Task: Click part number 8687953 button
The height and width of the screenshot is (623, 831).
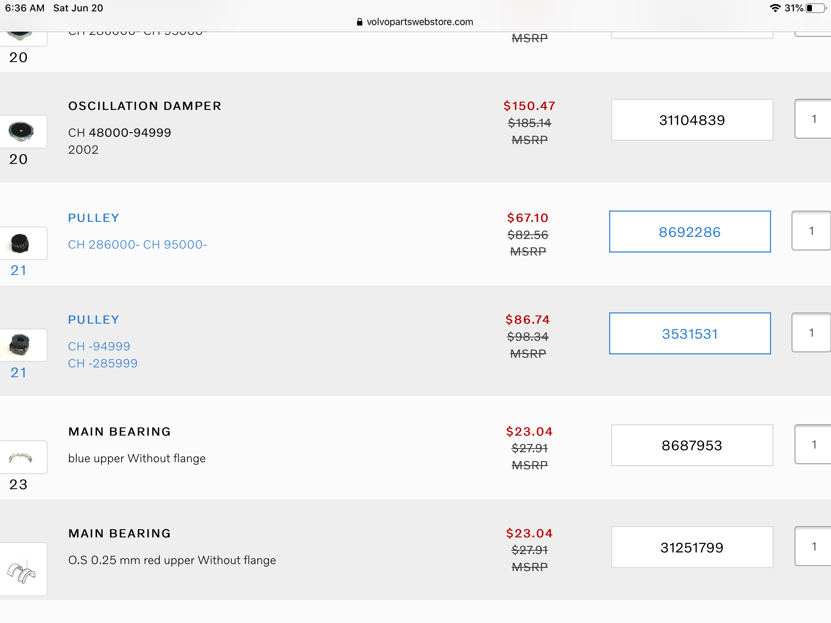Action: (692, 445)
